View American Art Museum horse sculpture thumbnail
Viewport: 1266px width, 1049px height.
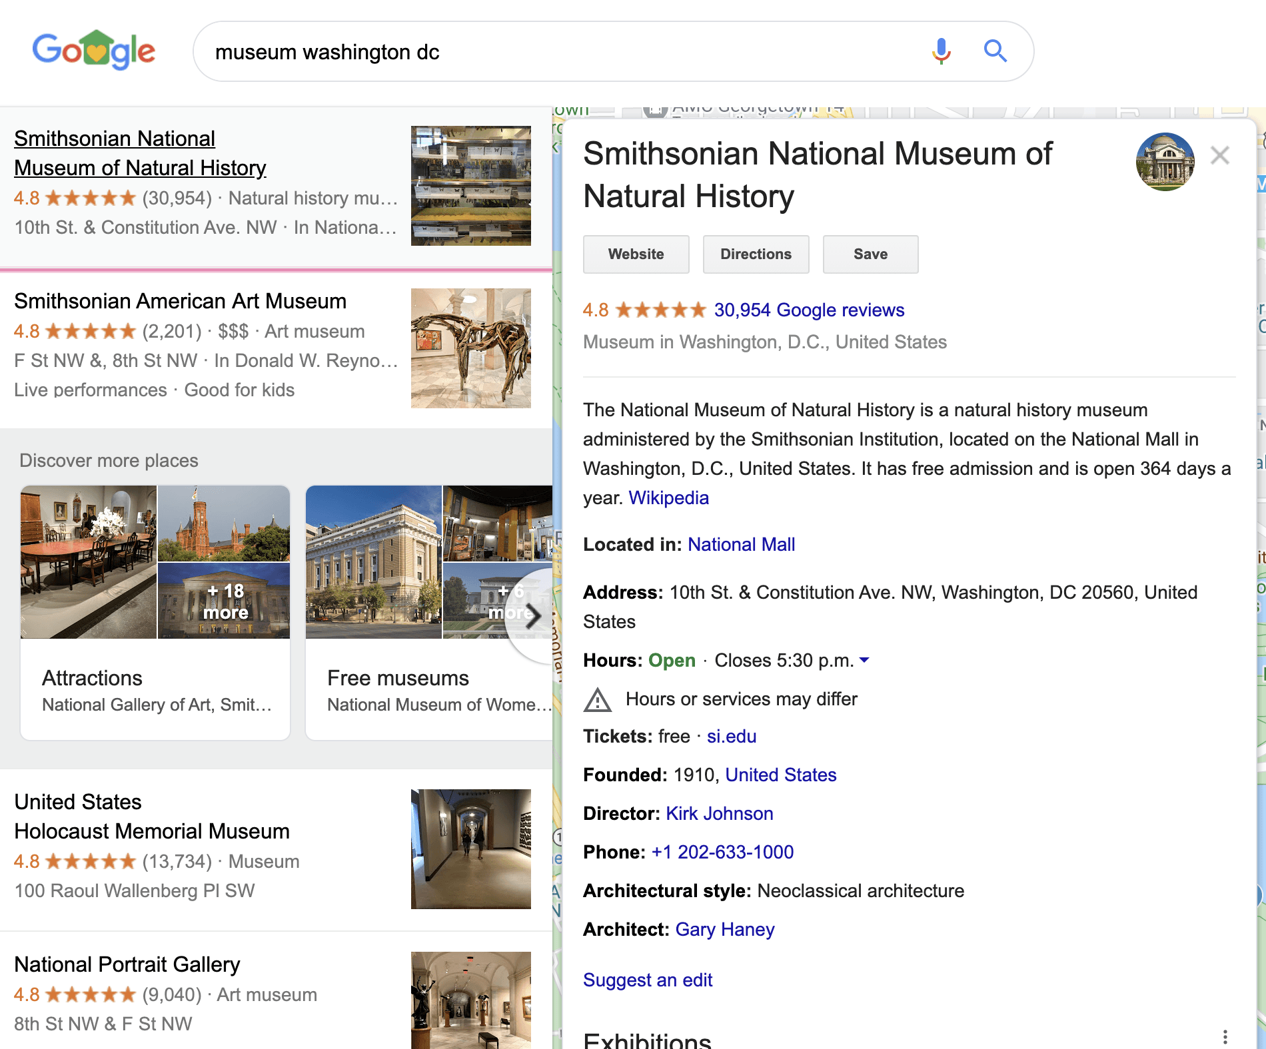pyautogui.click(x=470, y=348)
